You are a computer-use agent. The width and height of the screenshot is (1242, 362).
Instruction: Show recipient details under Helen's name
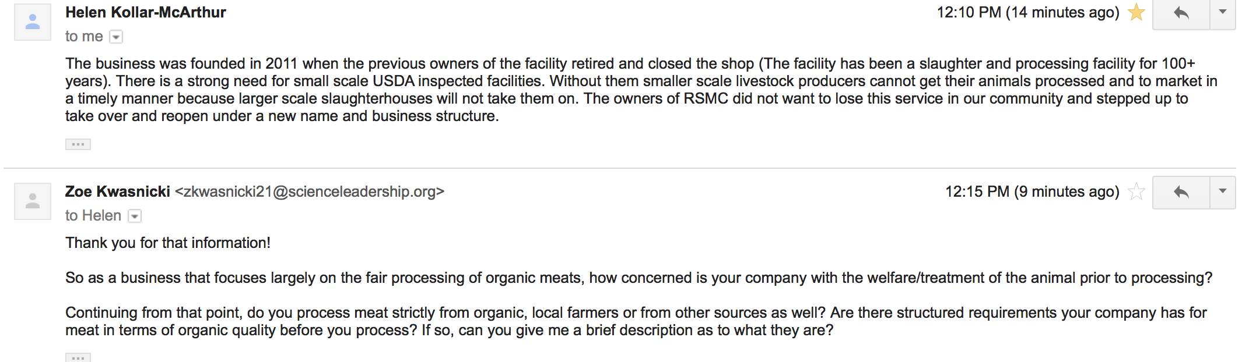pyautogui.click(x=117, y=37)
